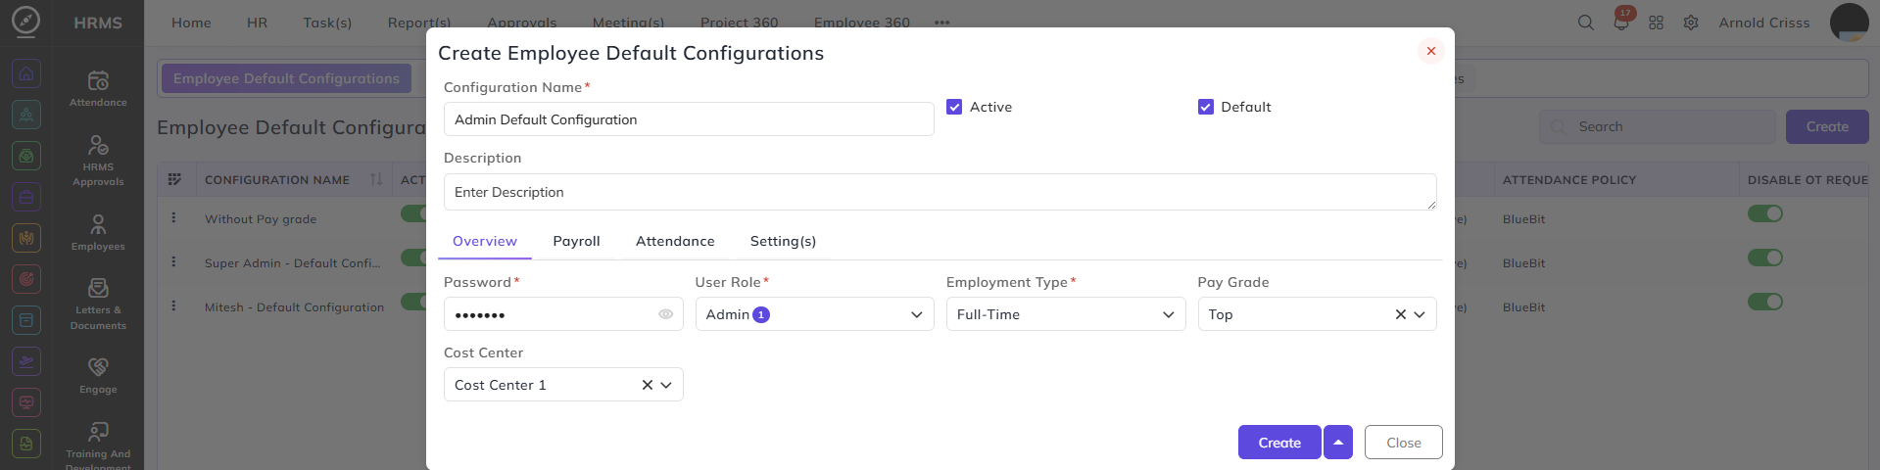Image resolution: width=1880 pixels, height=470 pixels.
Task: Toggle Disable OT Request for second row
Action: click(1765, 258)
